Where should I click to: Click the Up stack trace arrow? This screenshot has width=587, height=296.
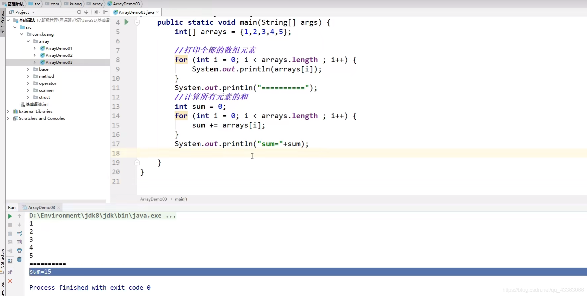coord(19,216)
